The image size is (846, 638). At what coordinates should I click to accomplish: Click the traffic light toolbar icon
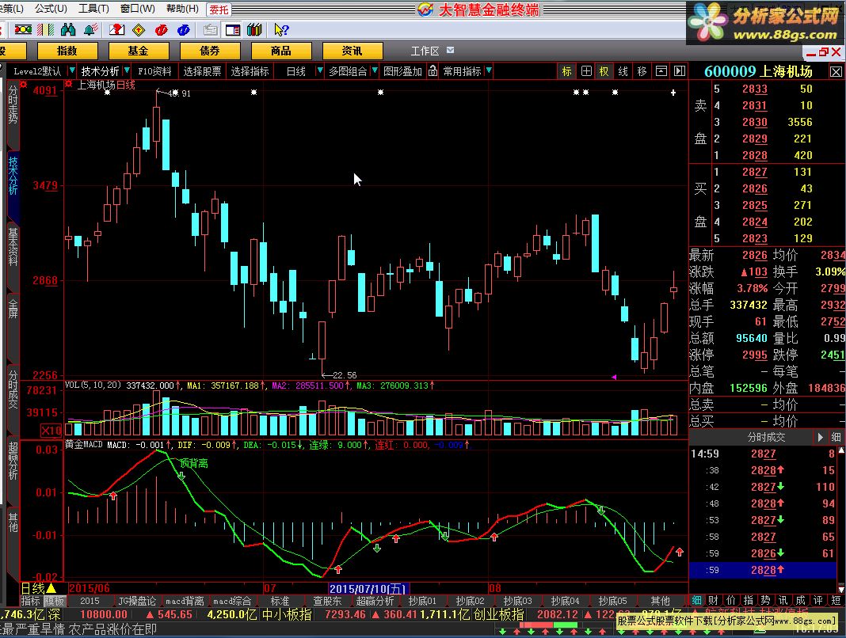(23, 29)
